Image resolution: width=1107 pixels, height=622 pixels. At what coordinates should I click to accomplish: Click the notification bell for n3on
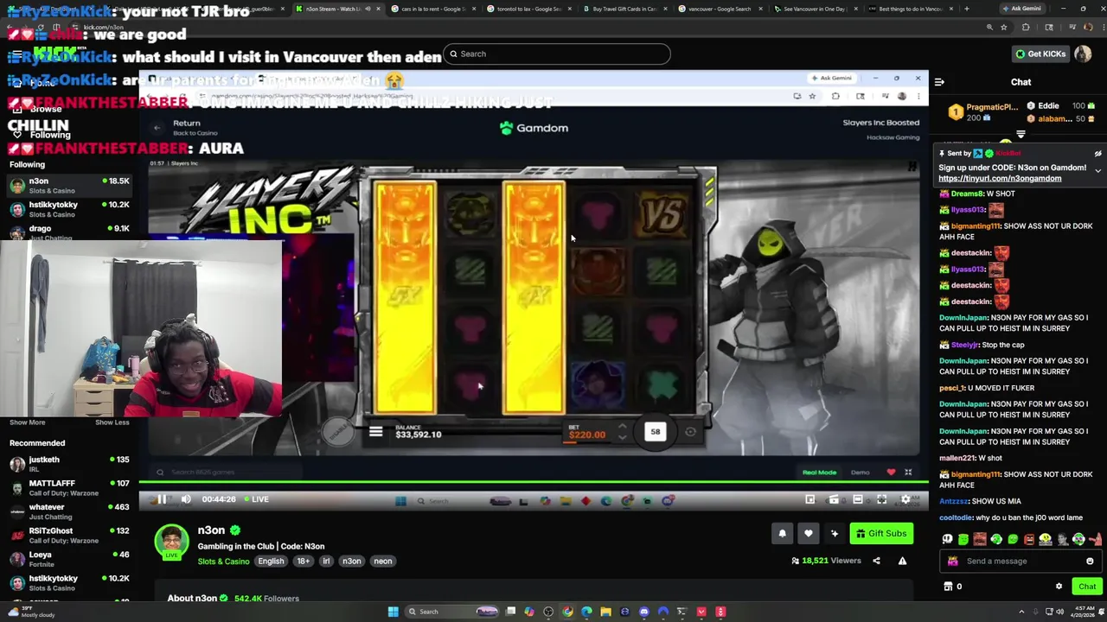[x=782, y=534]
